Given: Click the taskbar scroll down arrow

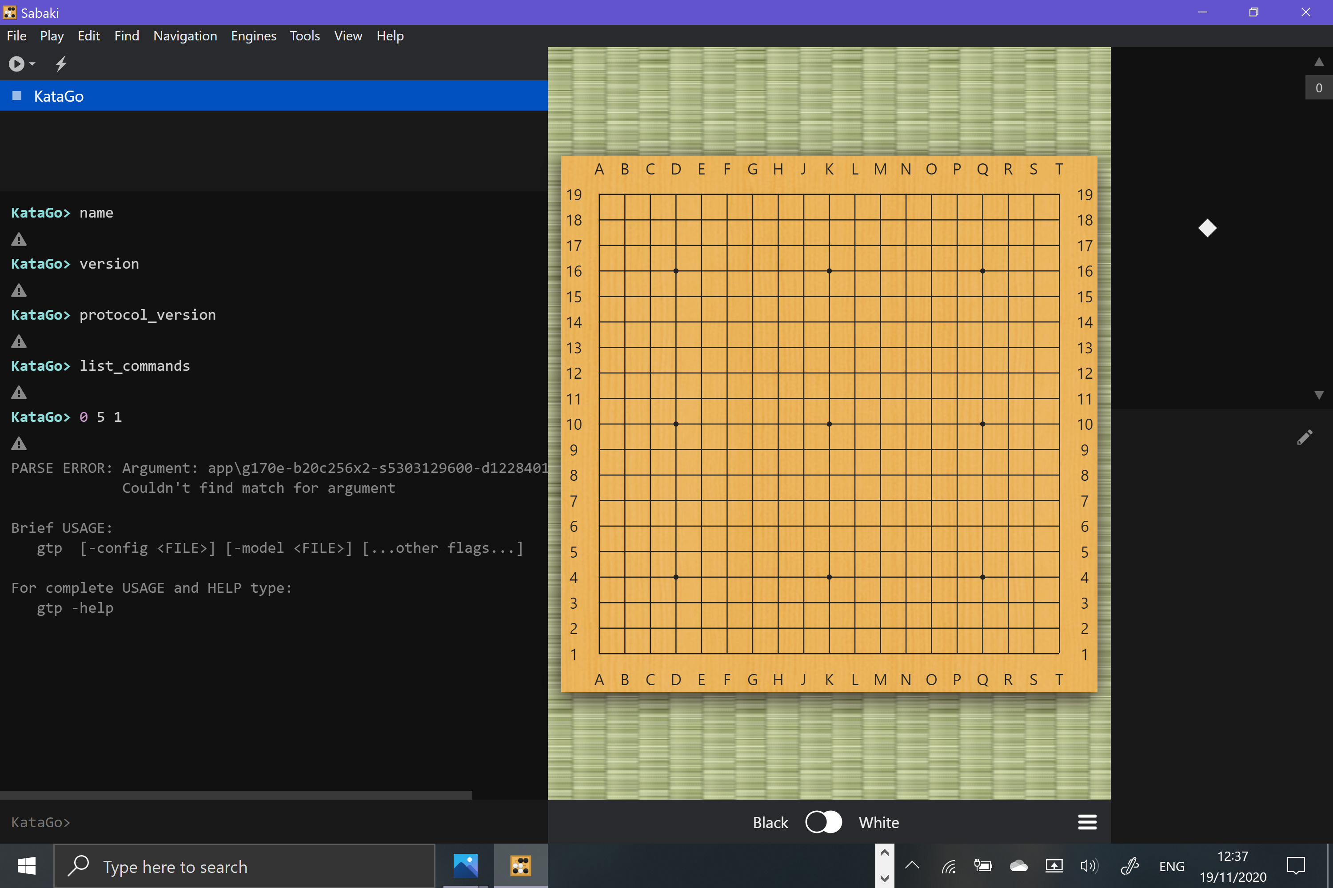Looking at the screenshot, I should point(884,879).
